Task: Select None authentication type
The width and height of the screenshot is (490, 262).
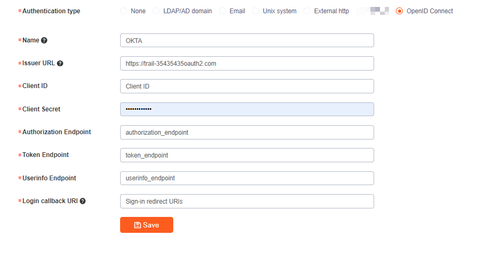Action: [124, 11]
